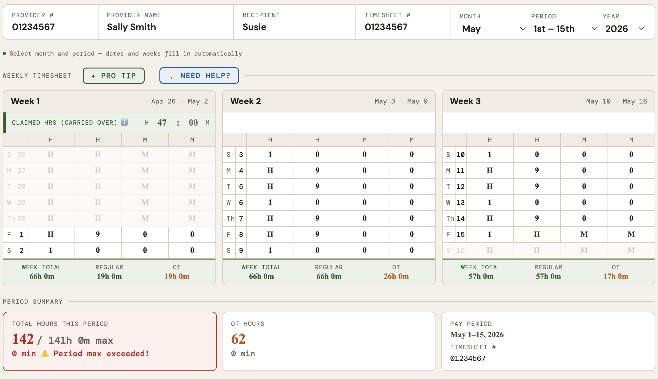Click total hours value 142

[23, 339]
